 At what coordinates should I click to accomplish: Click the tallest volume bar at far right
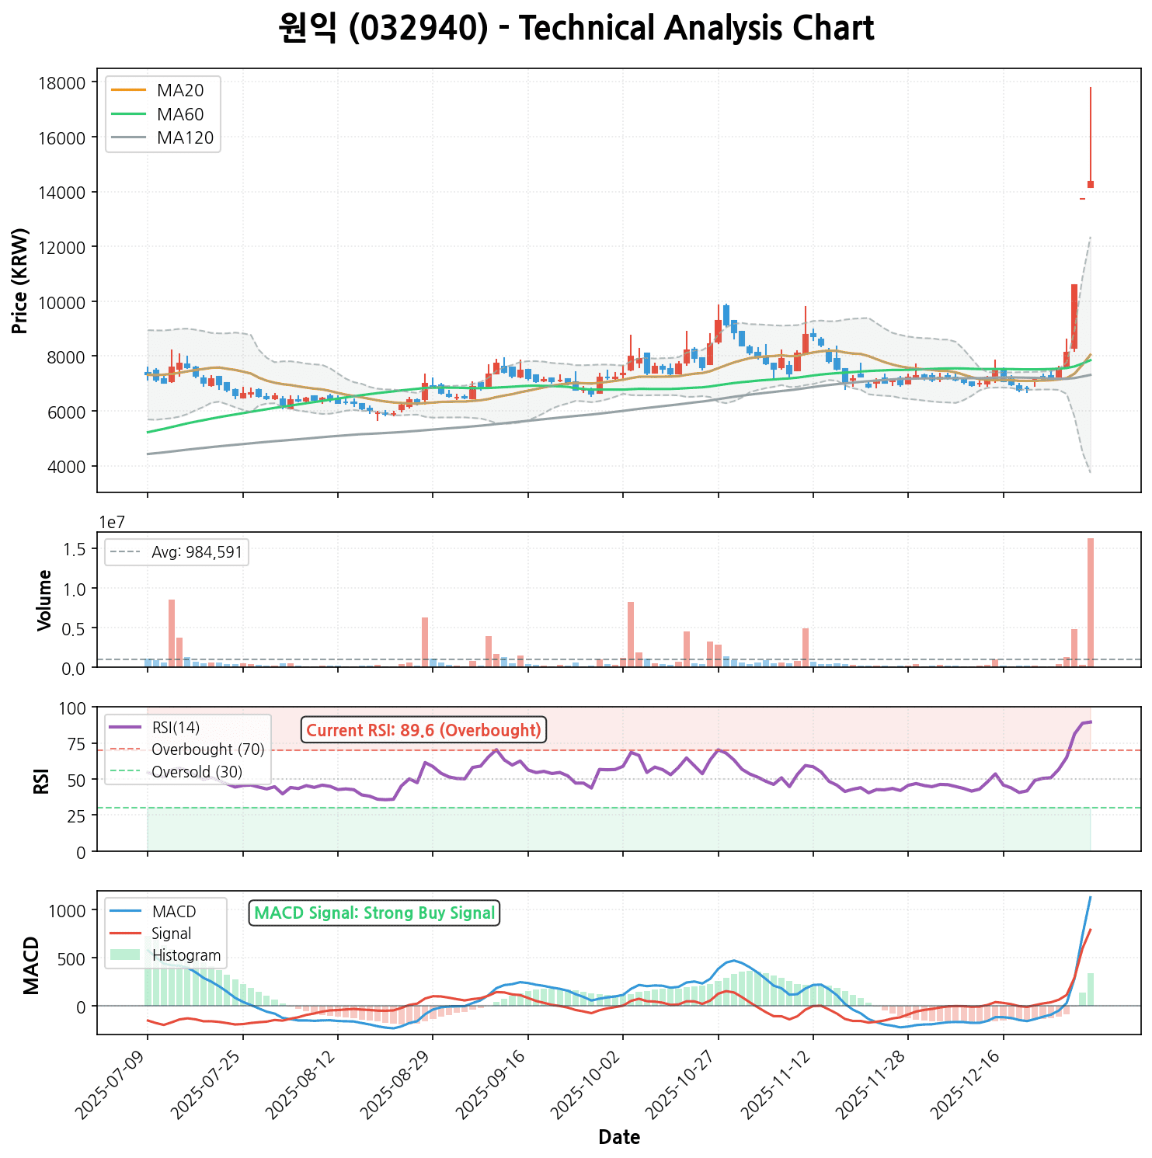1091,602
